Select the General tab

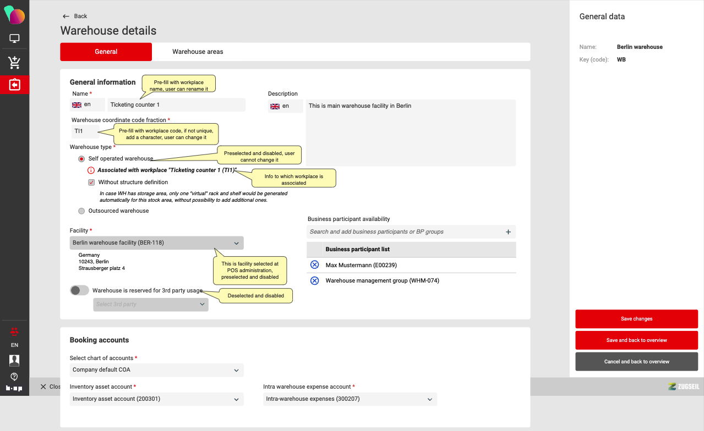pyautogui.click(x=106, y=52)
